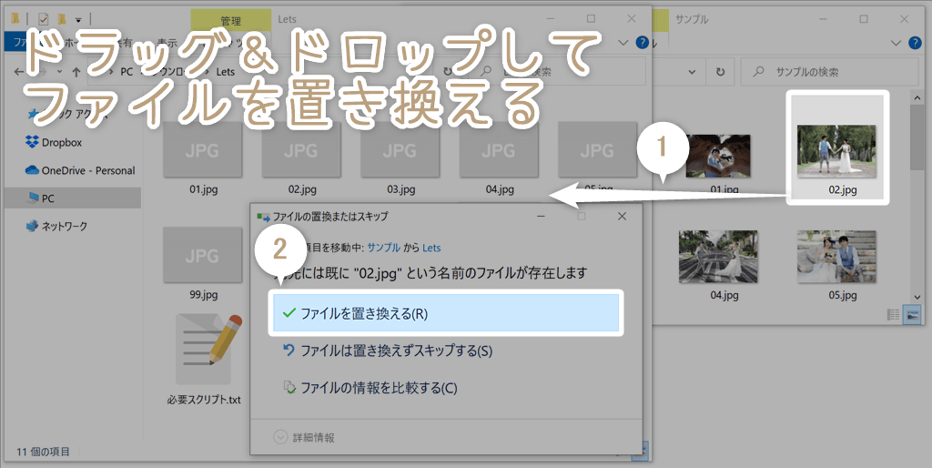932x468 pixels.
Task: Select the 必要スクリプト.txt file icon
Action: [208, 350]
